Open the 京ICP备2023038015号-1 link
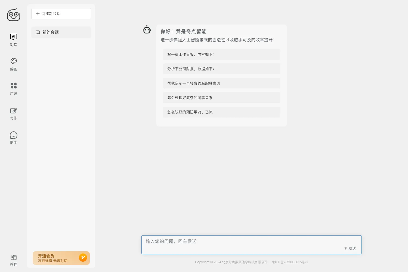 click(290, 262)
